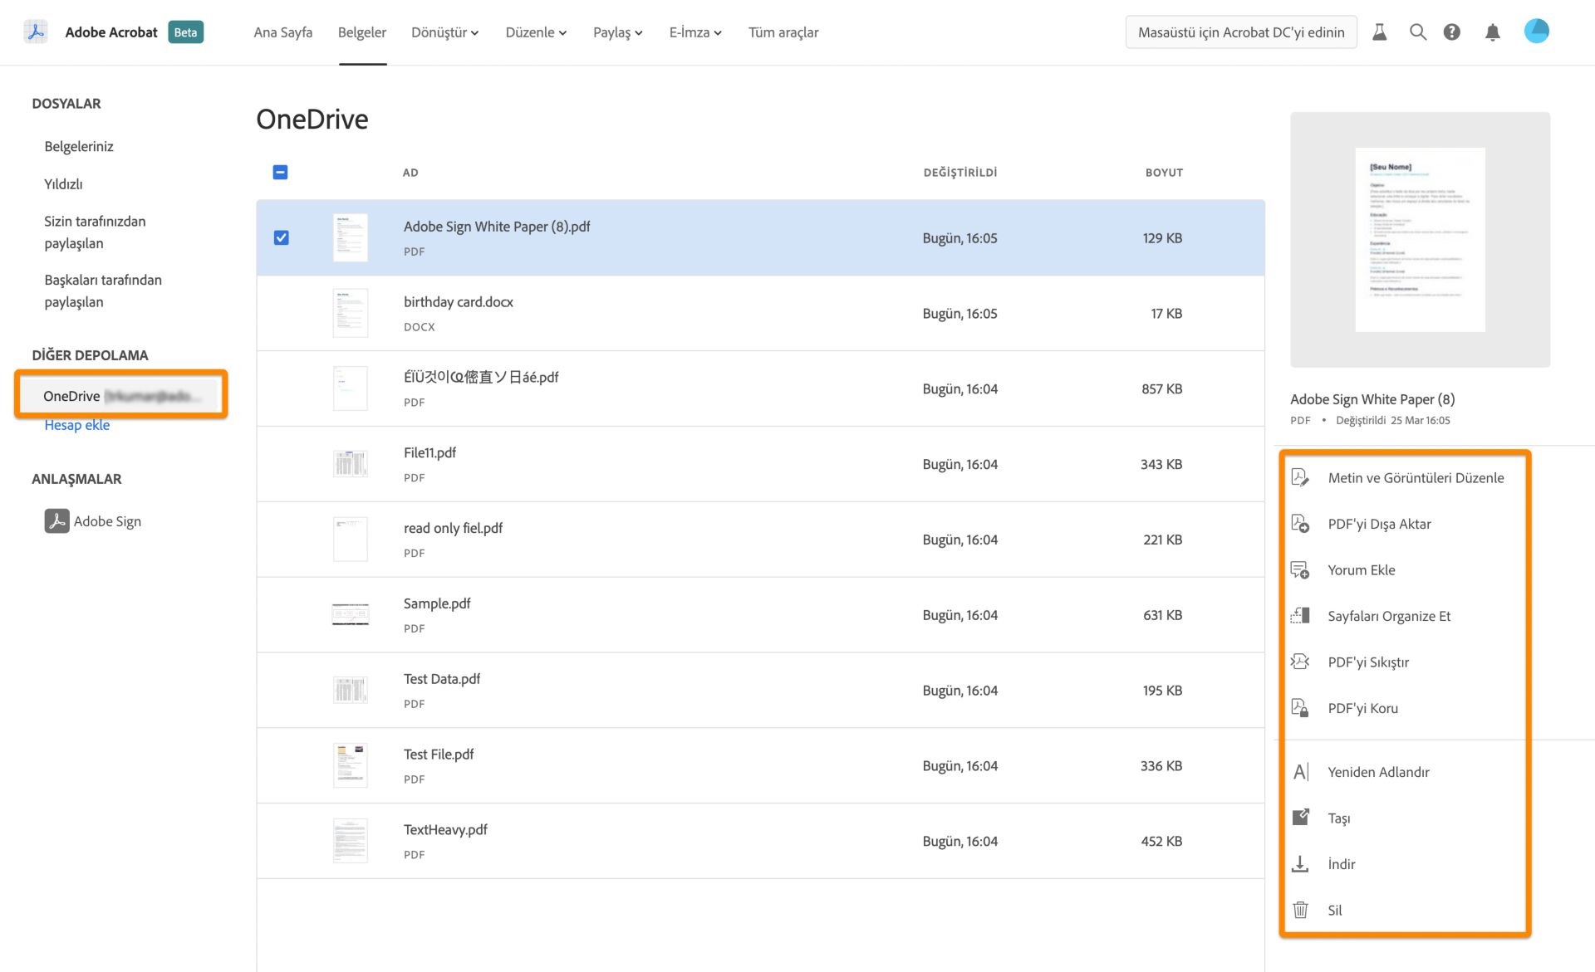This screenshot has width=1595, height=972.
Task: Open the user profile avatar
Action: 1537,32
